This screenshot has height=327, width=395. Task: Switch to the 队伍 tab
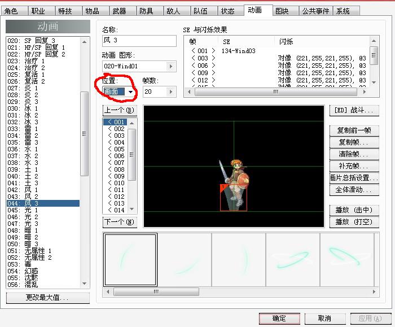tap(203, 11)
